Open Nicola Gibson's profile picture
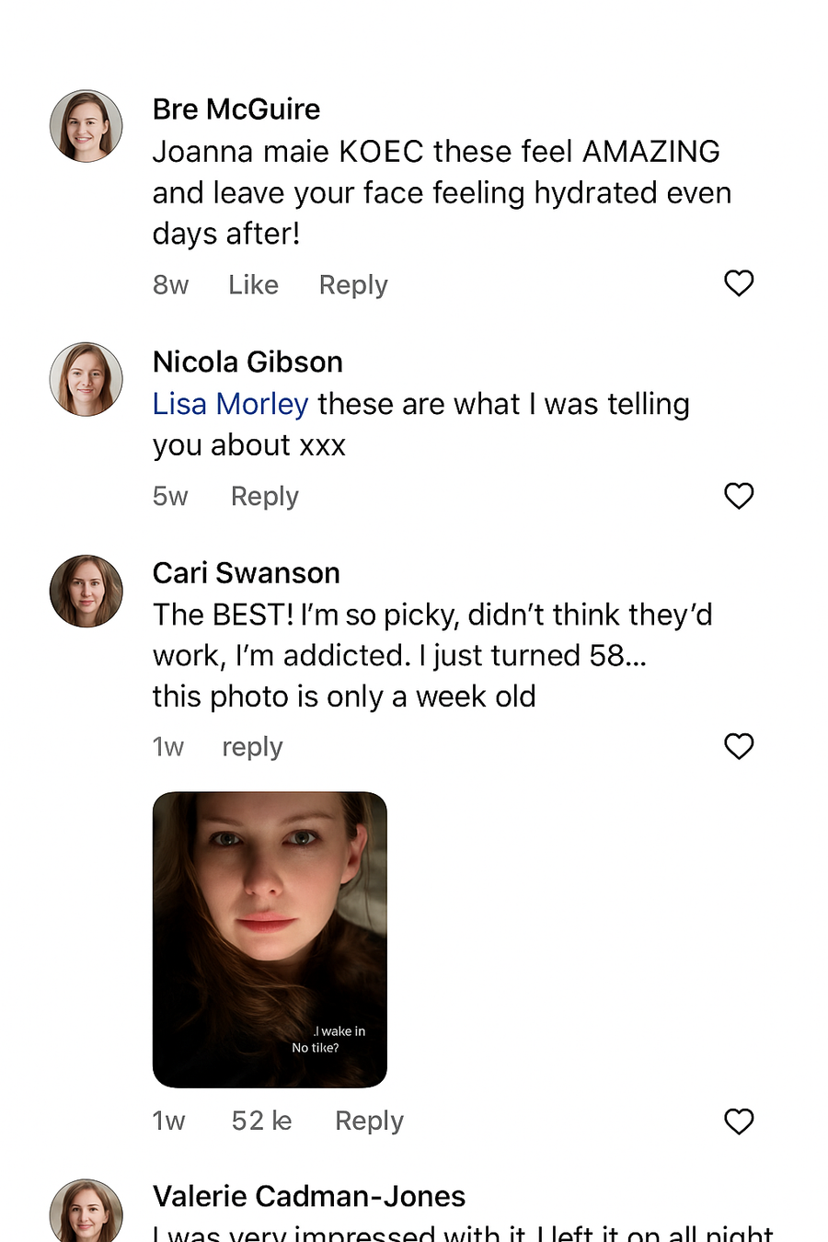Screen dimensions: 828x1242 pyautogui.click(x=86, y=379)
